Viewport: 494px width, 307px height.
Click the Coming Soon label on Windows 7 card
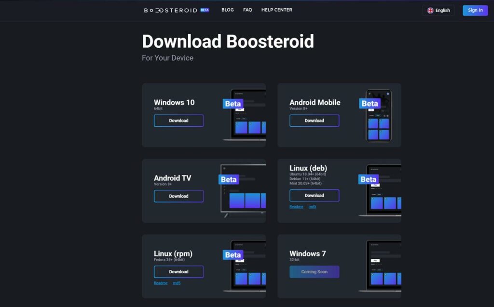click(314, 272)
